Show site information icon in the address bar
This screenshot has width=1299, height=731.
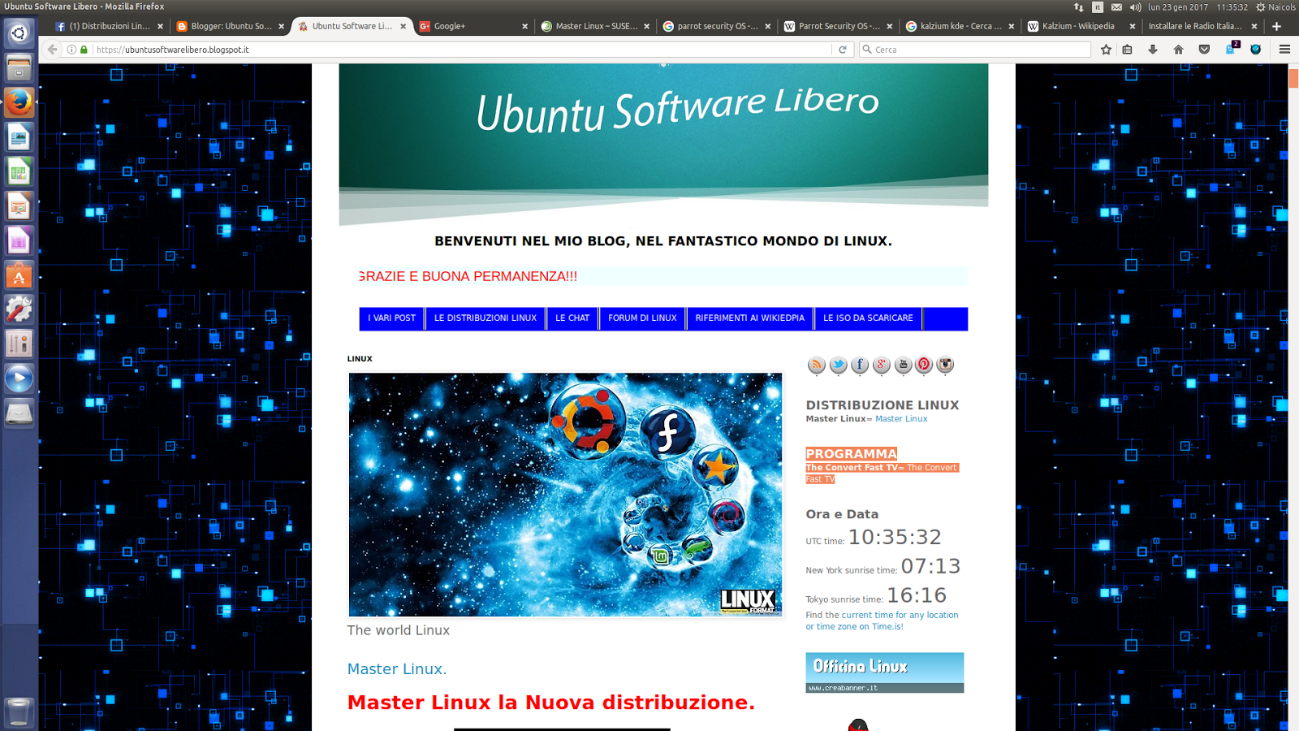click(x=71, y=50)
